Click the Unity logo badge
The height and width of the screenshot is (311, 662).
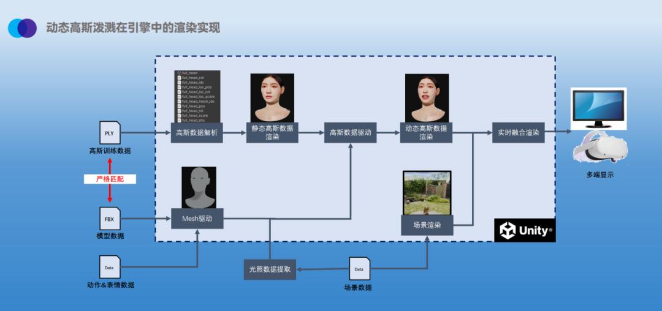(525, 230)
